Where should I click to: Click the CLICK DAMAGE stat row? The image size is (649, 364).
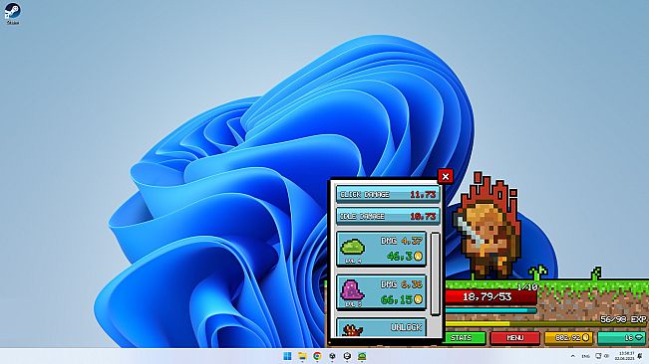coord(388,194)
